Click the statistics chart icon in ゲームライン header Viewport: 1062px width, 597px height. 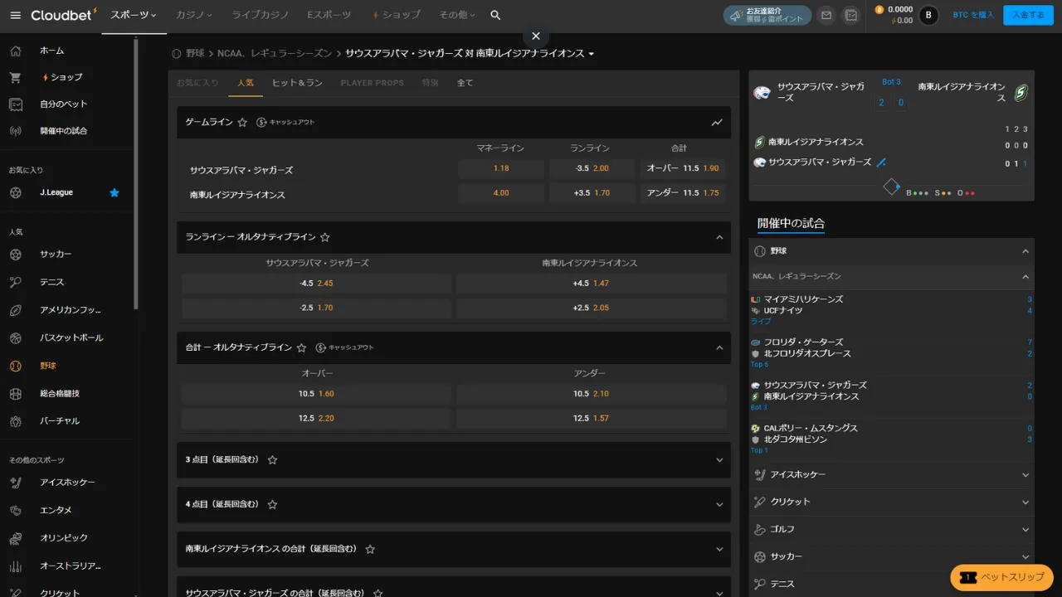(717, 123)
